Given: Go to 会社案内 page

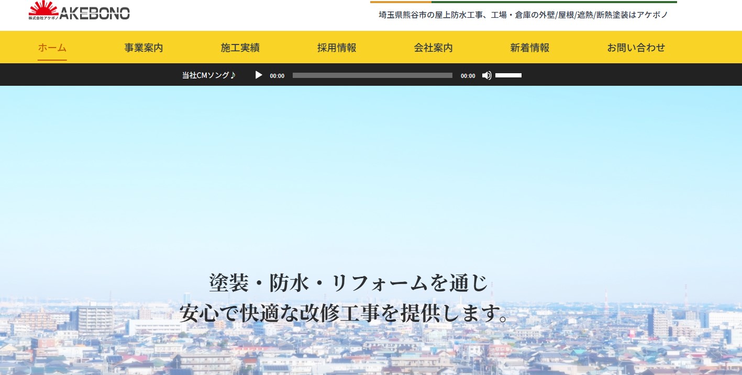Looking at the screenshot, I should (433, 48).
